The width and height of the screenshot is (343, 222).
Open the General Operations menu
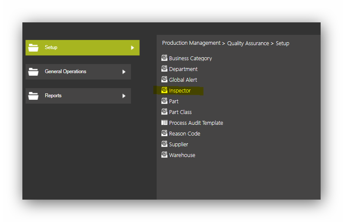pos(78,72)
